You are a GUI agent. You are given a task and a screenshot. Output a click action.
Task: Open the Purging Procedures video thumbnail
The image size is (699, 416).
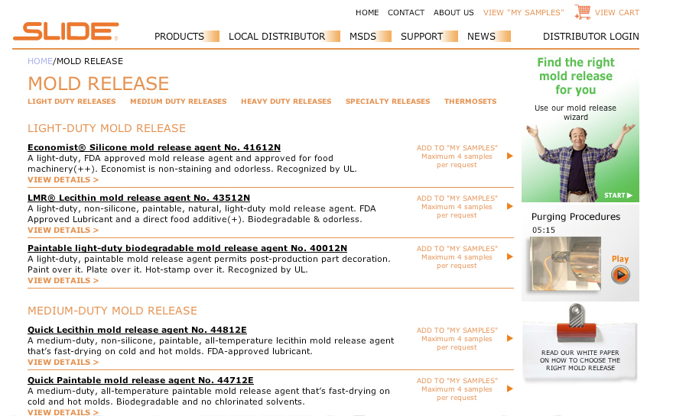(x=565, y=264)
